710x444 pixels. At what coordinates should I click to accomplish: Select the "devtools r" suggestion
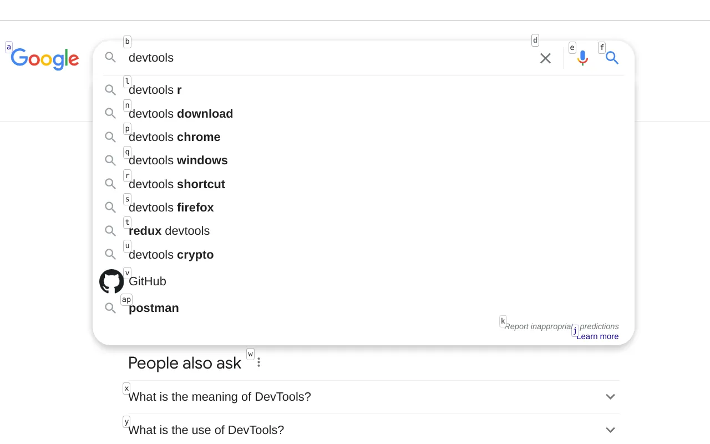click(155, 90)
